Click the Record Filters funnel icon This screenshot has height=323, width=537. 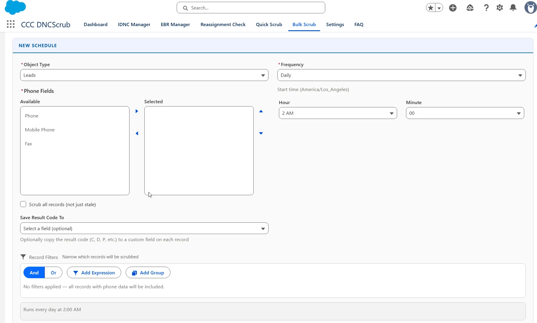[23, 257]
